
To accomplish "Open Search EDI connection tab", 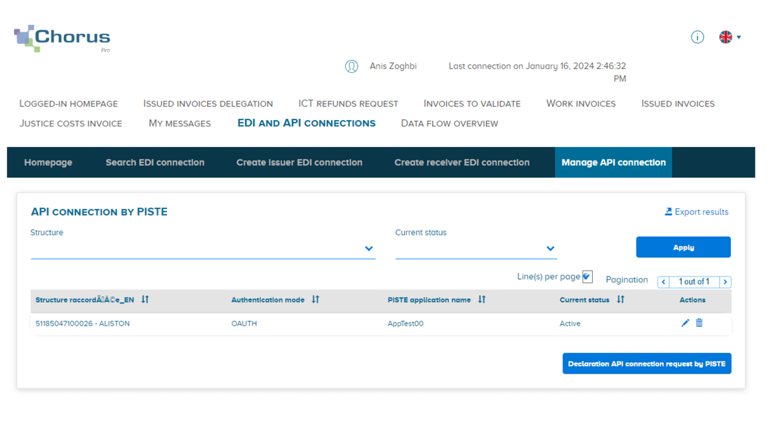I will [x=155, y=162].
